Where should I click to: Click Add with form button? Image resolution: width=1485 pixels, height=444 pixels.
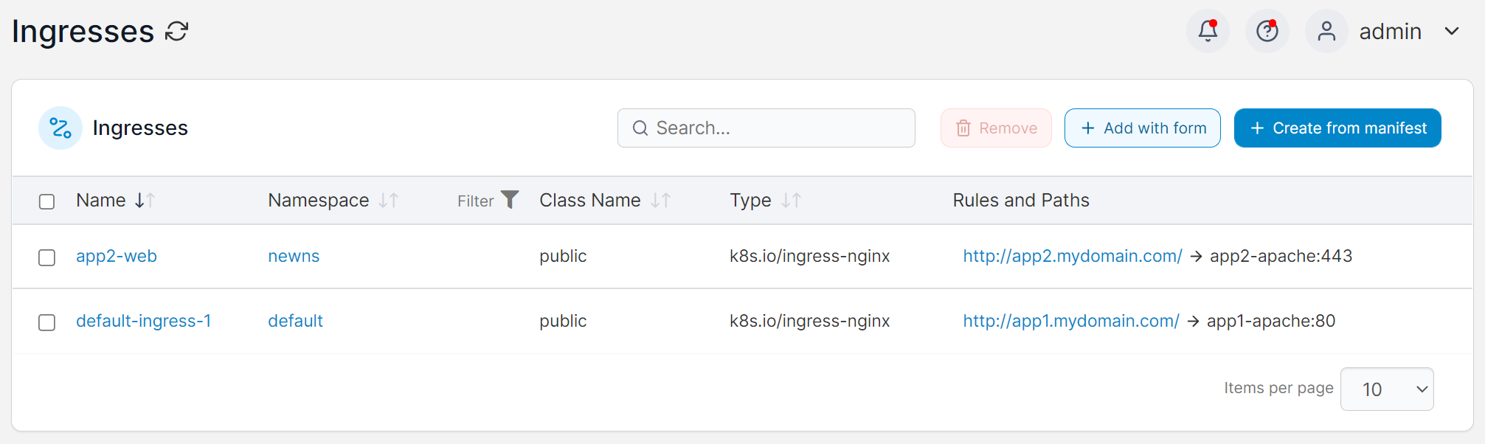1142,128
